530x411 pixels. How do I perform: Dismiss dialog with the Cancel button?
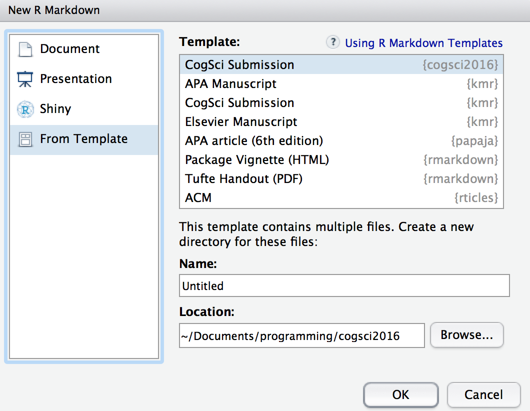point(483,394)
